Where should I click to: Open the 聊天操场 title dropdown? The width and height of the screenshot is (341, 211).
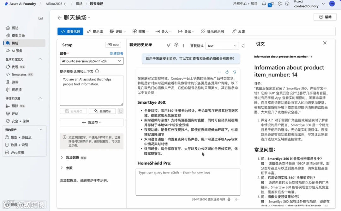point(89,18)
